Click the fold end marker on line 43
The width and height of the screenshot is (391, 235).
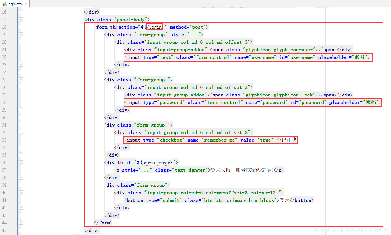point(21,215)
